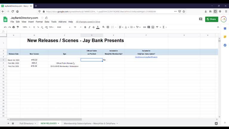Open the Edit menu
This screenshot has width=229, height=129.
(x=18, y=21)
